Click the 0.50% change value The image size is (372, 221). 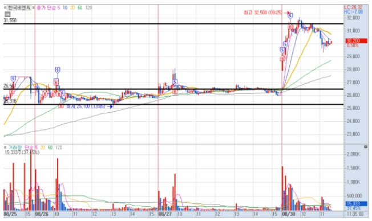353,45
